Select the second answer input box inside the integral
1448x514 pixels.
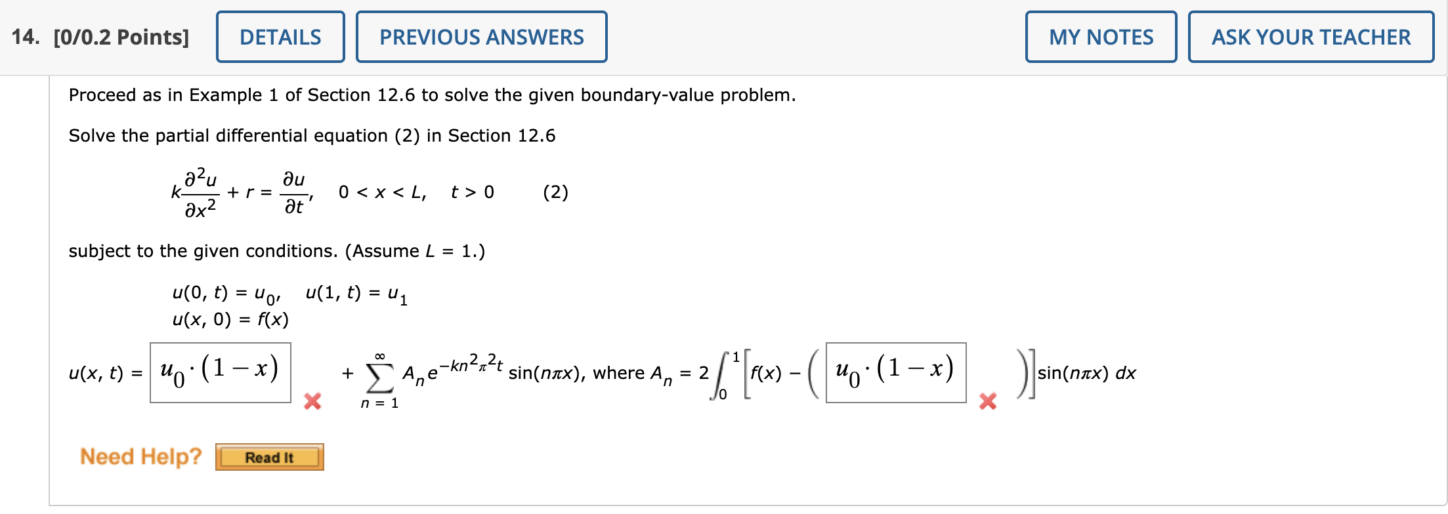897,372
